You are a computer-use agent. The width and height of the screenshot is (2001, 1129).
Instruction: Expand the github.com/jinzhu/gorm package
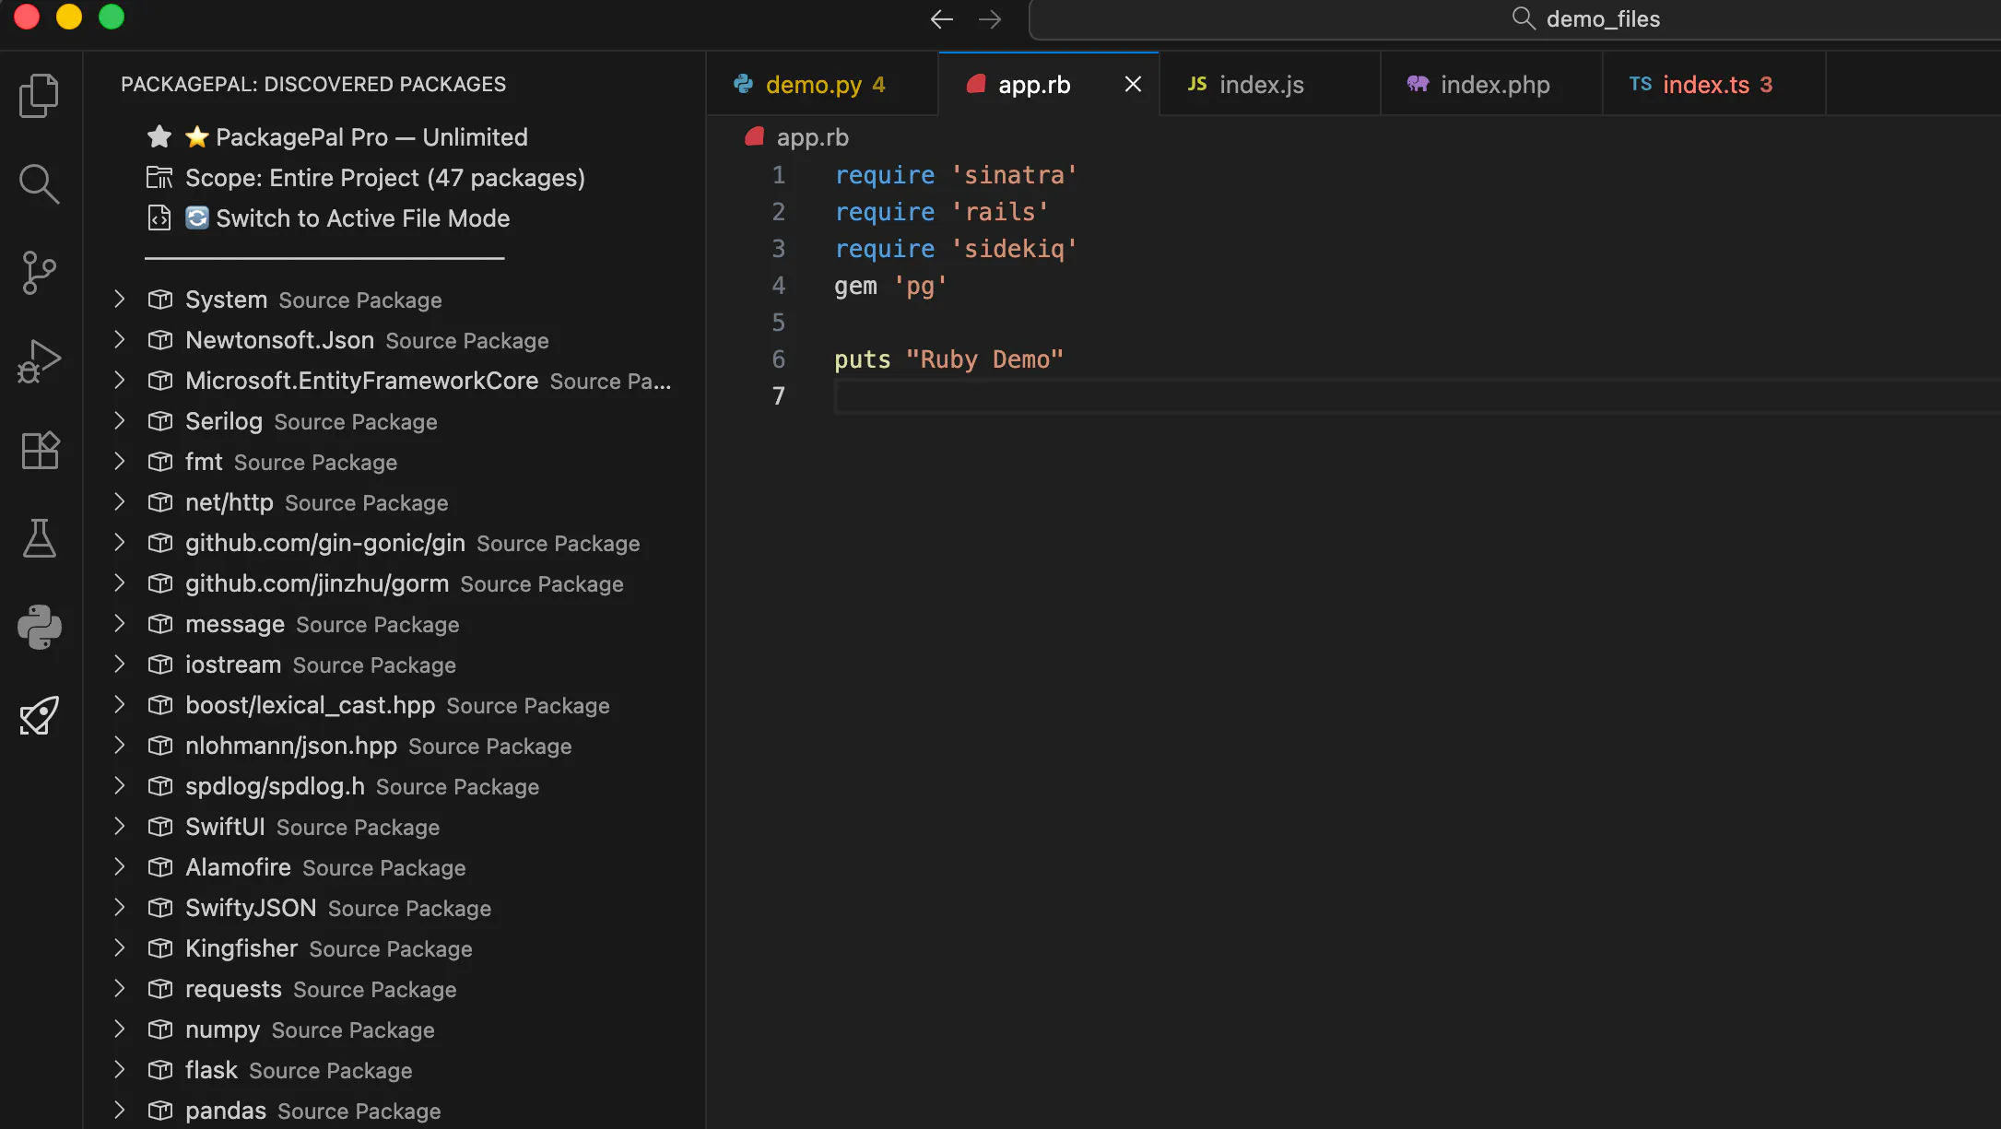(119, 583)
